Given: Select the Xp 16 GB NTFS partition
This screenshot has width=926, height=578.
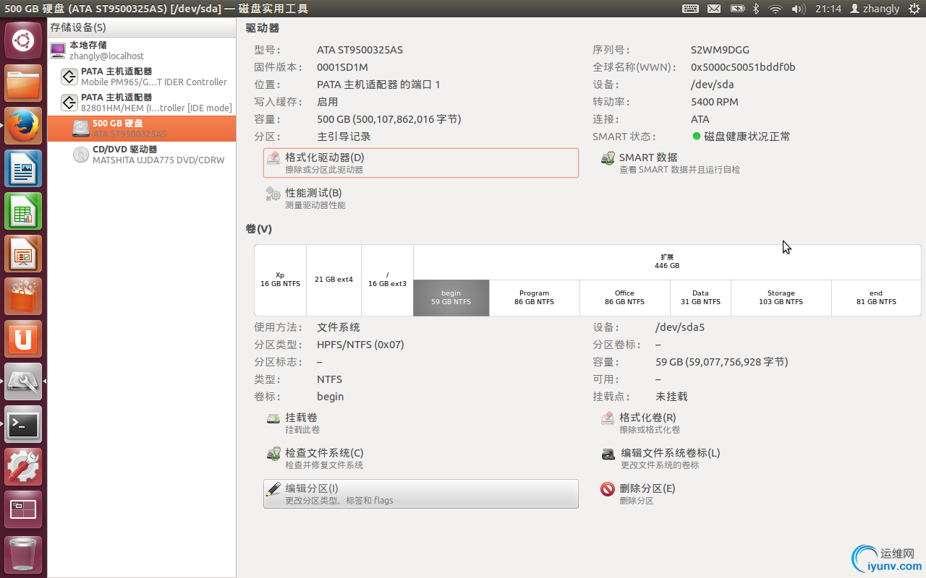Looking at the screenshot, I should coord(281,280).
